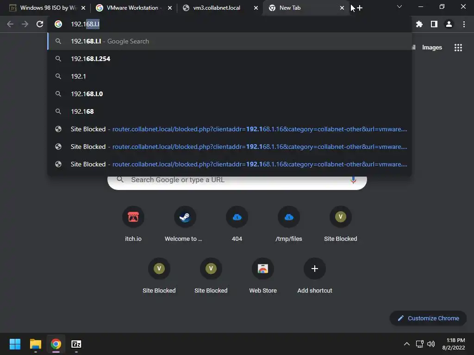Close the VMware Workstation tab

170,8
